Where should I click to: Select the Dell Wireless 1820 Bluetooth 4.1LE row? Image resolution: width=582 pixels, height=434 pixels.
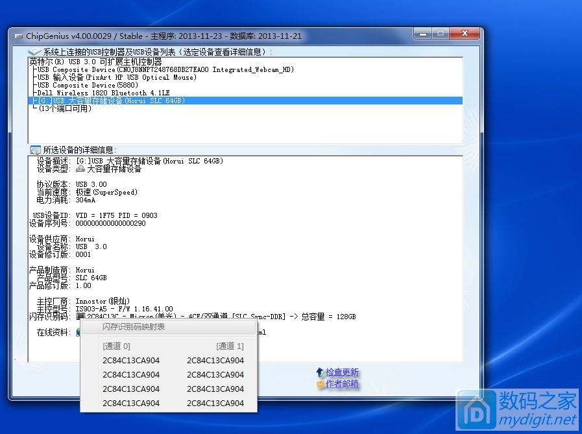coord(104,93)
